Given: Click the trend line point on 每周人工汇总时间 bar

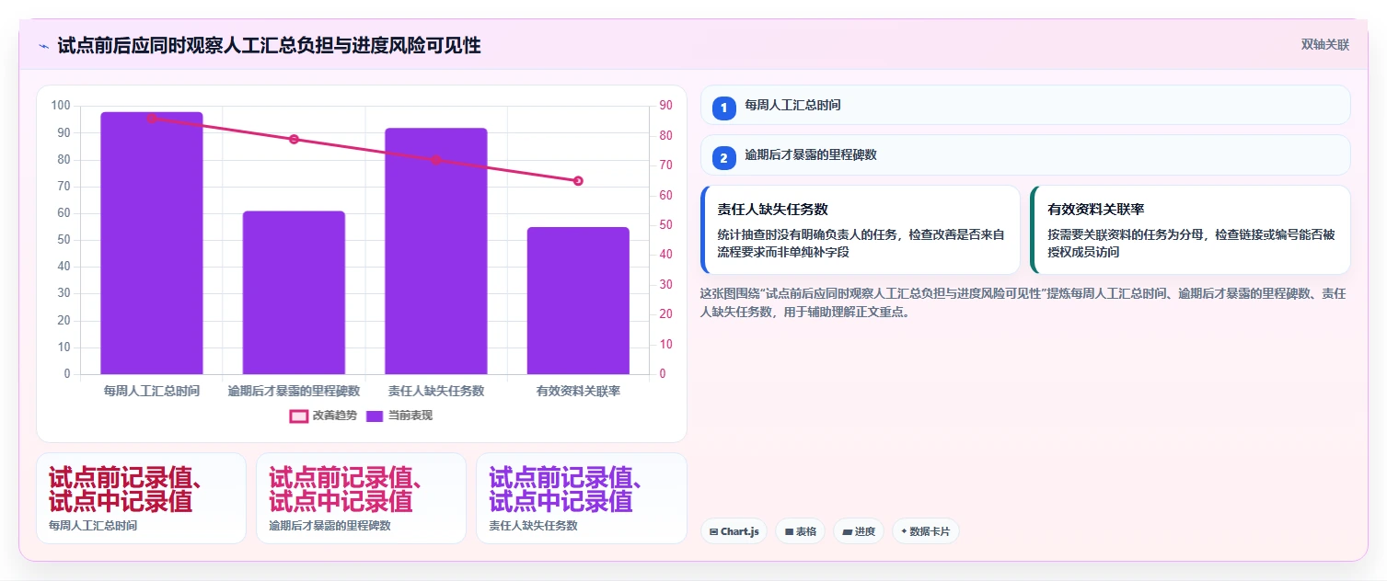Looking at the screenshot, I should (152, 118).
